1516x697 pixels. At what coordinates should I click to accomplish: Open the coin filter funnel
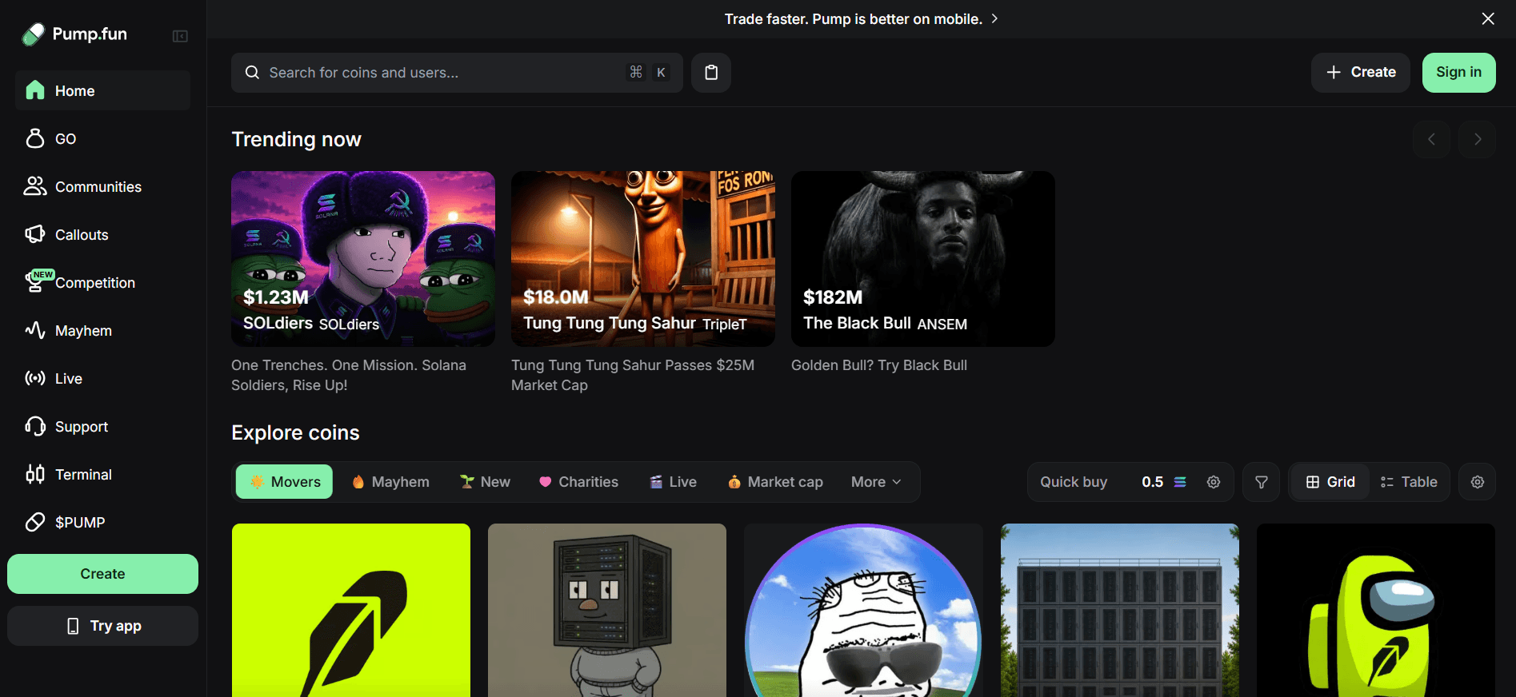(1262, 482)
